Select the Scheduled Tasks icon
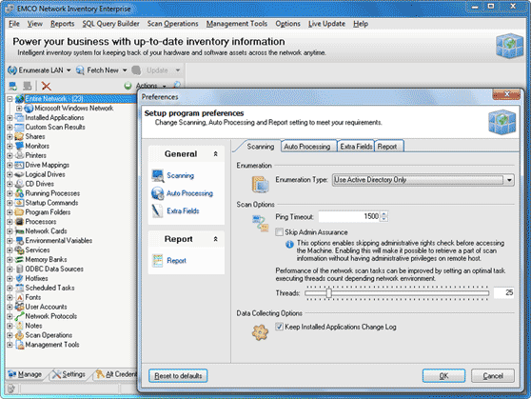This screenshot has height=399, width=531. pos(19,288)
